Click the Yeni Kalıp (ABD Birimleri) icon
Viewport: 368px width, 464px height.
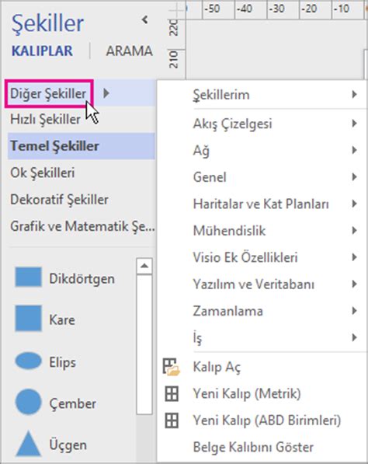click(172, 420)
